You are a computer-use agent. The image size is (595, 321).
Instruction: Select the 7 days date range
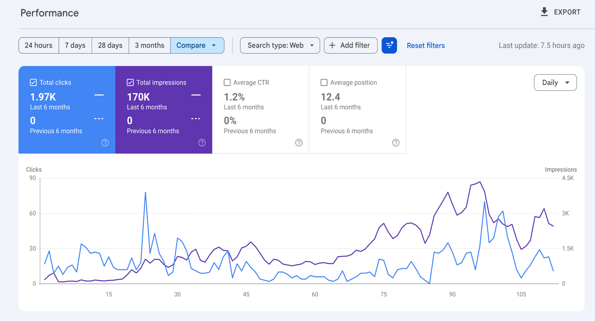tap(75, 45)
